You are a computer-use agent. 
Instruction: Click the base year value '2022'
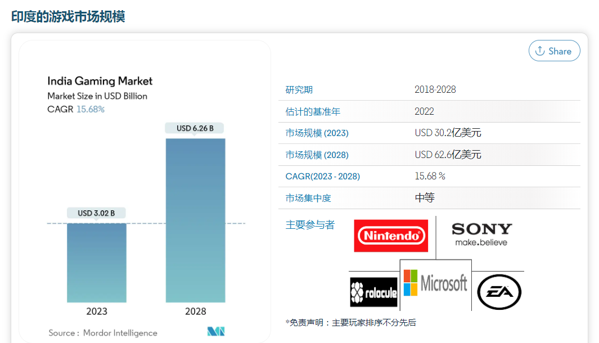click(x=424, y=111)
